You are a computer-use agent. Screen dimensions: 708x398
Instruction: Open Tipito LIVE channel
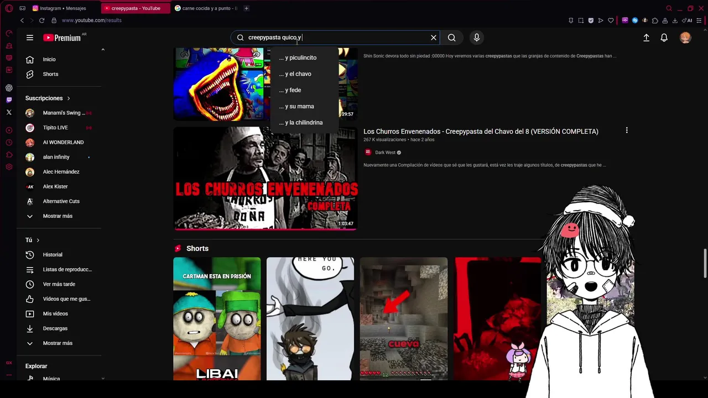(59, 128)
